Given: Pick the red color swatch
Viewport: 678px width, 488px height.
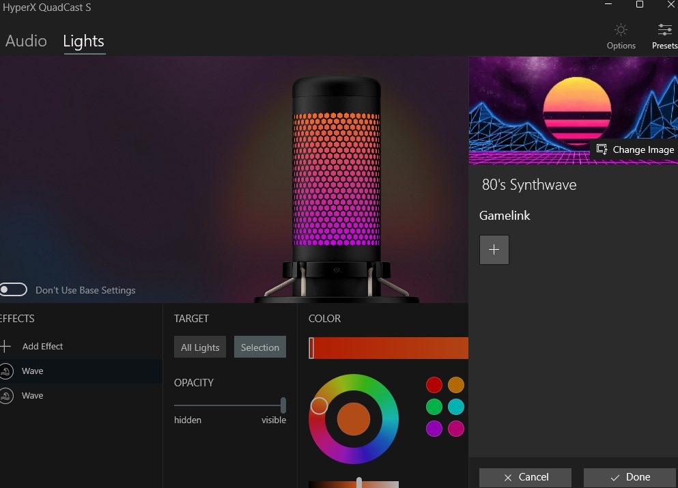Looking at the screenshot, I should (x=434, y=385).
